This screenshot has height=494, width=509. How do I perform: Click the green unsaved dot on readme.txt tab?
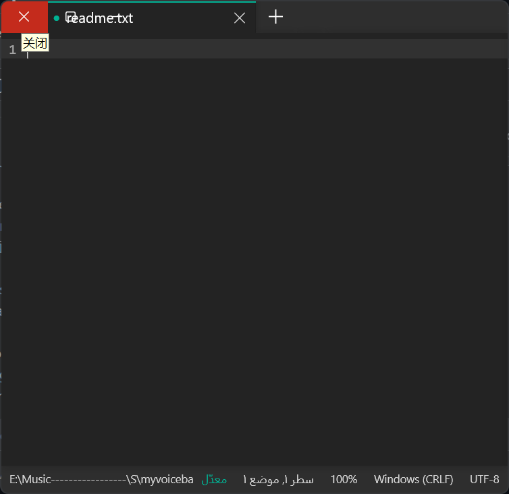click(57, 18)
